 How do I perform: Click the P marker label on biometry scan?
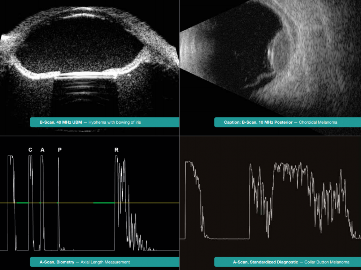(x=60, y=150)
